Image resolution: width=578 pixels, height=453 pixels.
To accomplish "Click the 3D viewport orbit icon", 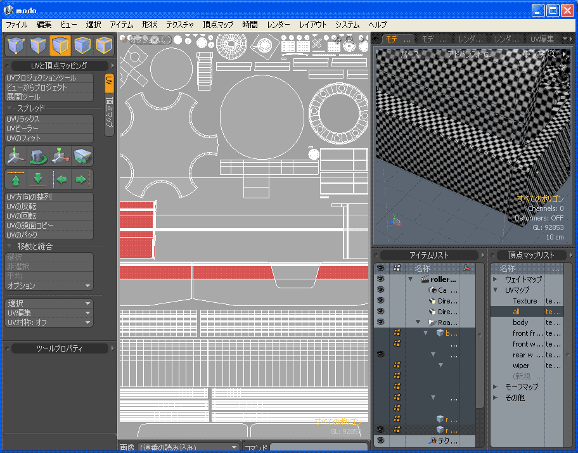I will click(540, 54).
